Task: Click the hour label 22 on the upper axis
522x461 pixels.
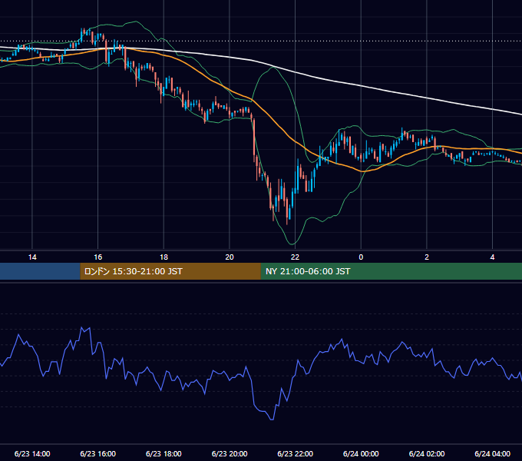Action: tap(295, 257)
